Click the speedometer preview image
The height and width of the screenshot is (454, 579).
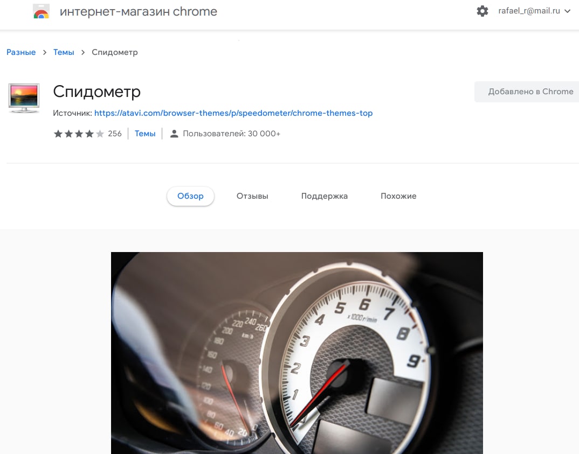(297, 353)
